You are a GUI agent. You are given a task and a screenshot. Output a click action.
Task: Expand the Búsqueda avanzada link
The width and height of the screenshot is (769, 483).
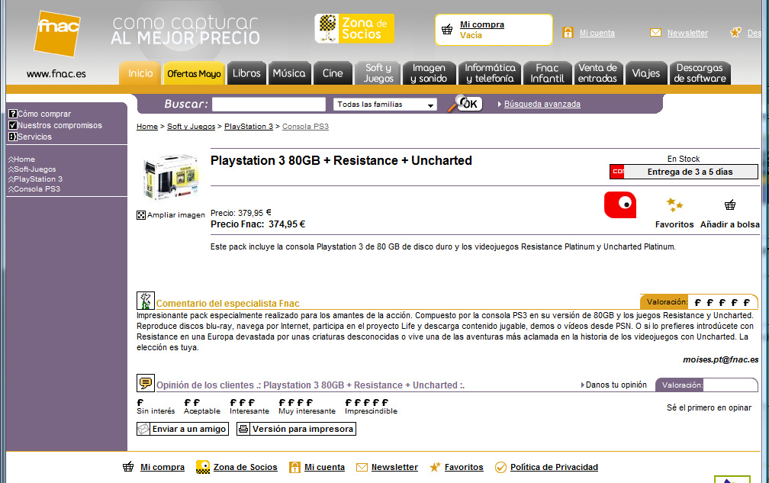coord(542,104)
